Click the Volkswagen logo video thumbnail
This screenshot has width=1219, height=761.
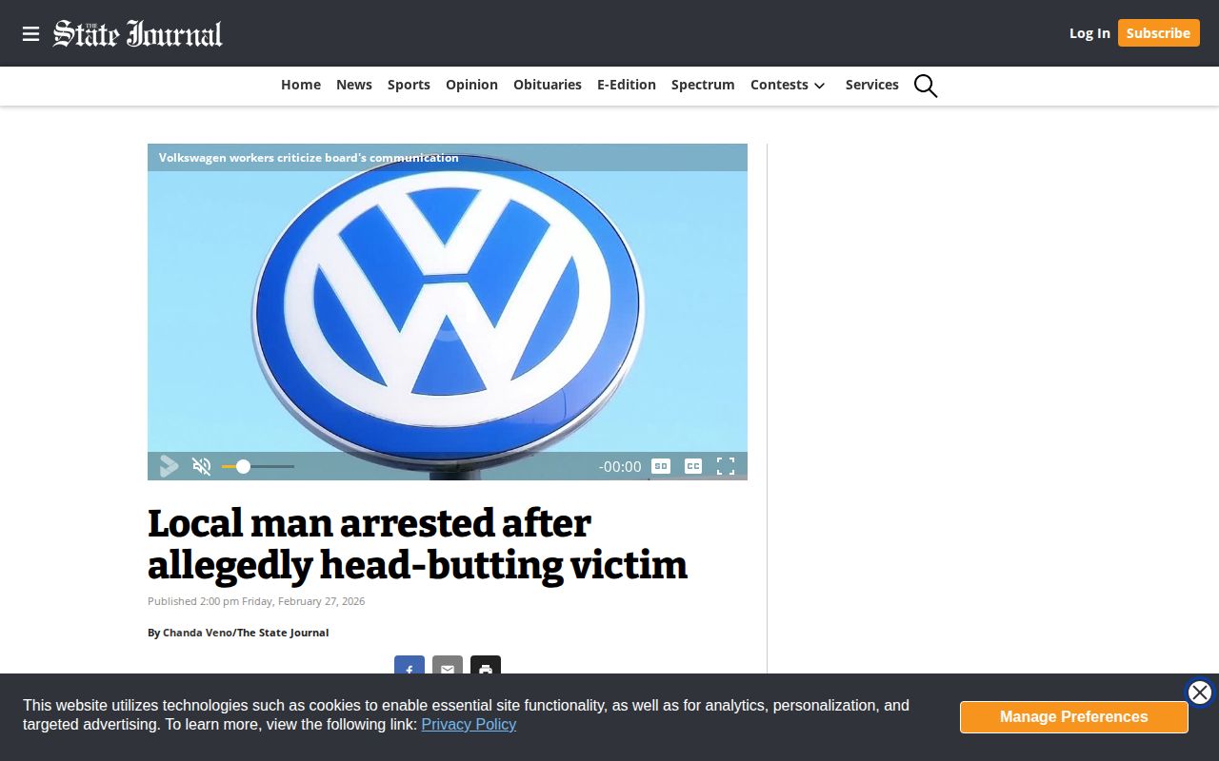[x=448, y=312]
